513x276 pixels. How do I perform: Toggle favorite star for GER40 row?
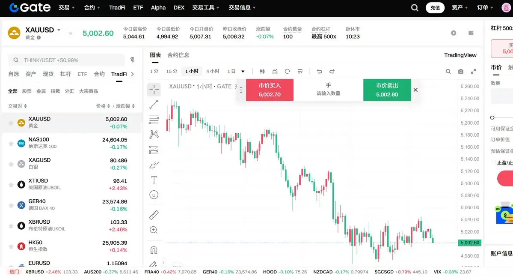tap(11, 205)
